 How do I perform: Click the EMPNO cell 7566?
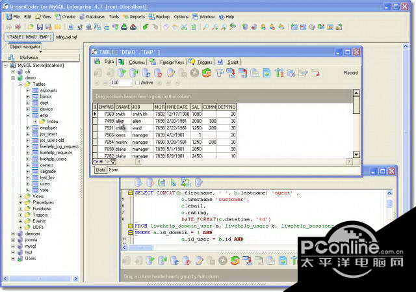click(x=106, y=135)
